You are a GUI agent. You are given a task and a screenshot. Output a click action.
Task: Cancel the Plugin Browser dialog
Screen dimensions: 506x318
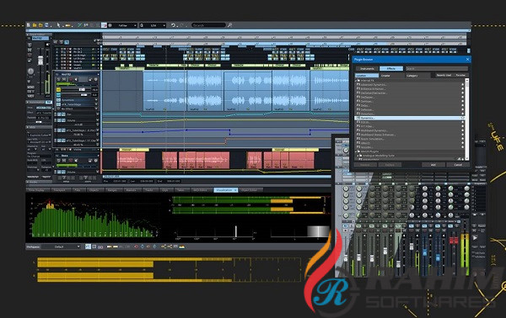[x=458, y=165]
